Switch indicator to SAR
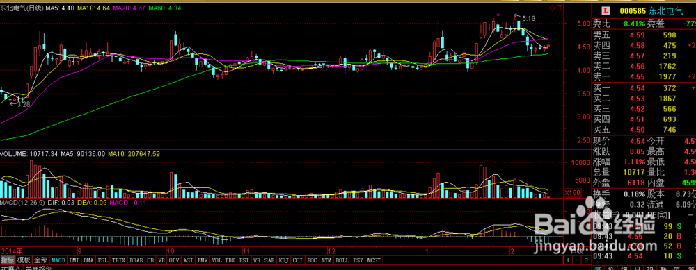The width and height of the screenshot is (696, 270). [270, 260]
